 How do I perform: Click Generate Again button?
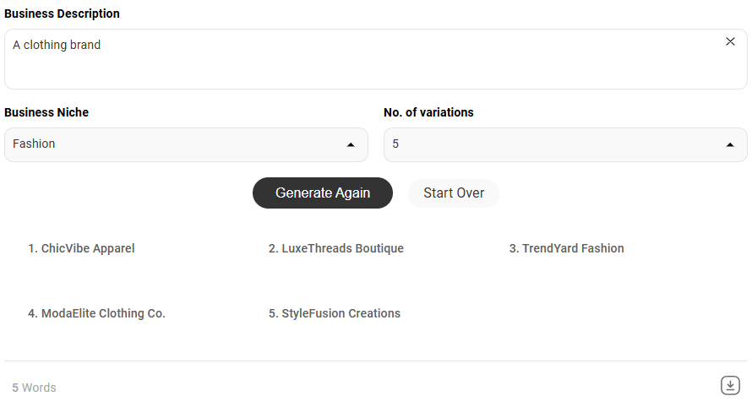323,193
